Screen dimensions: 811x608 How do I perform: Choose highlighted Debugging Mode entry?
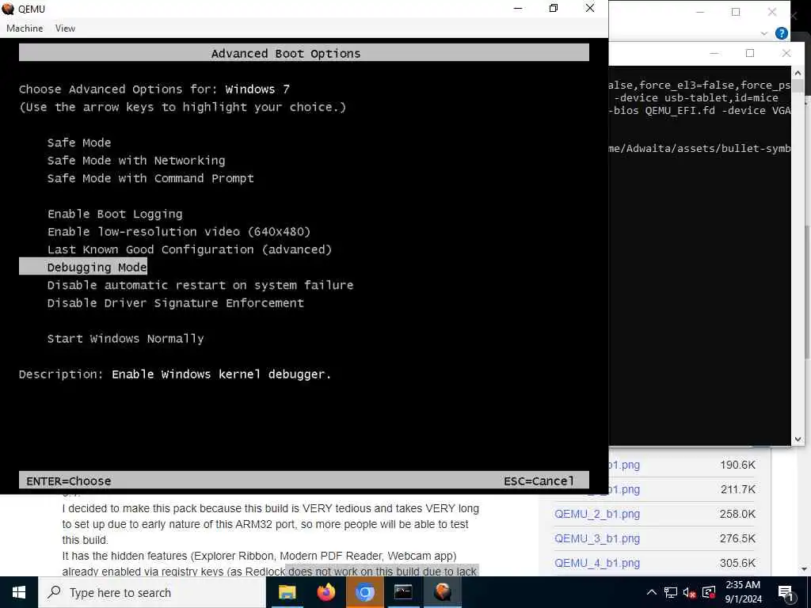point(83,268)
